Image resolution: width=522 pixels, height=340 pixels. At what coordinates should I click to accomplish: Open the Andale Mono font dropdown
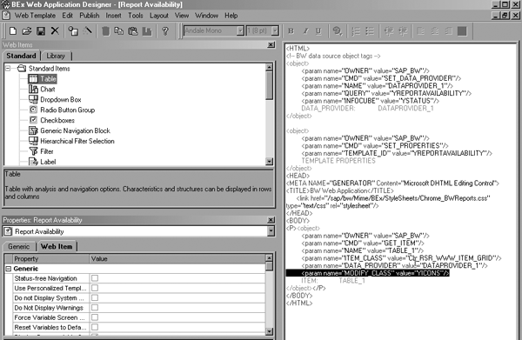coord(240,31)
